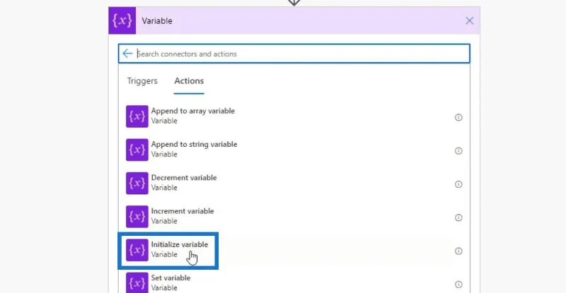Switch to the Triggers tab
The width and height of the screenshot is (566, 293).
point(142,80)
